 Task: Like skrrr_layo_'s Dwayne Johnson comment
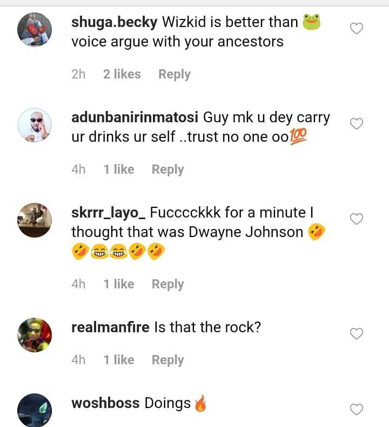coord(357,219)
